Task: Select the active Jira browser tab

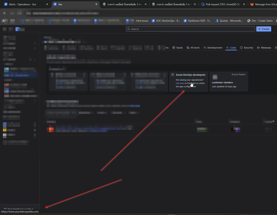Action: click(x=75, y=4)
